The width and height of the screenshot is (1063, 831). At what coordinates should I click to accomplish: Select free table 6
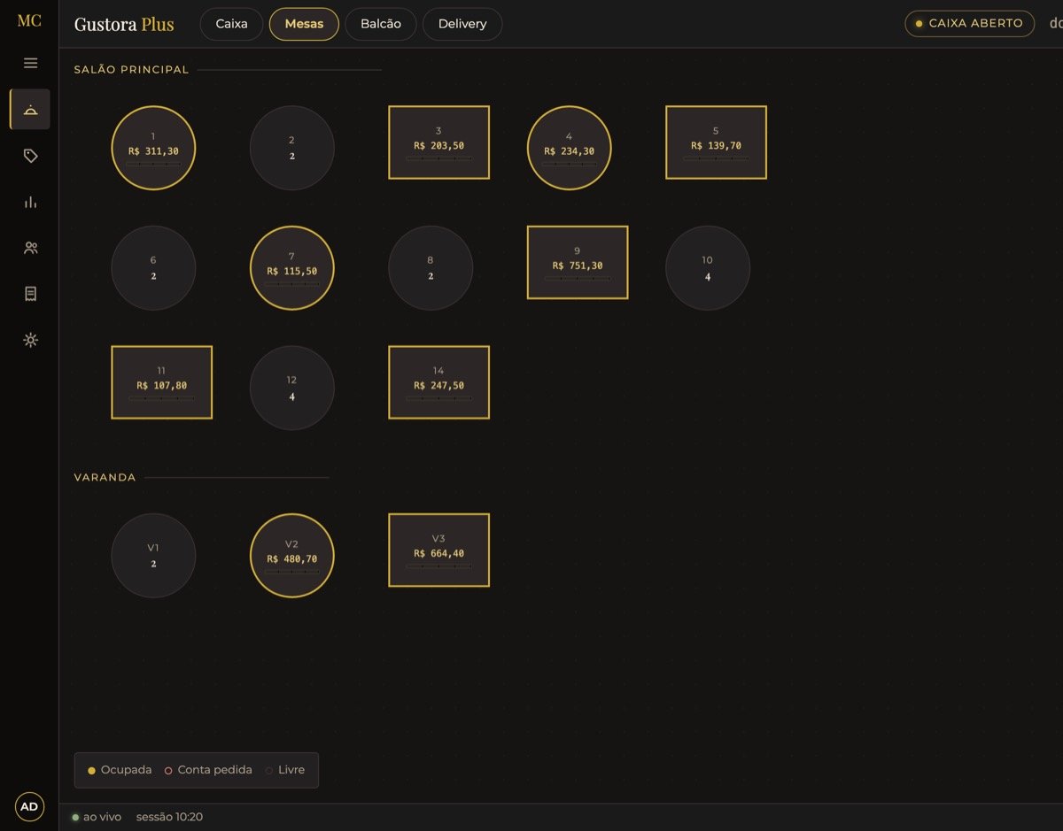[153, 268]
